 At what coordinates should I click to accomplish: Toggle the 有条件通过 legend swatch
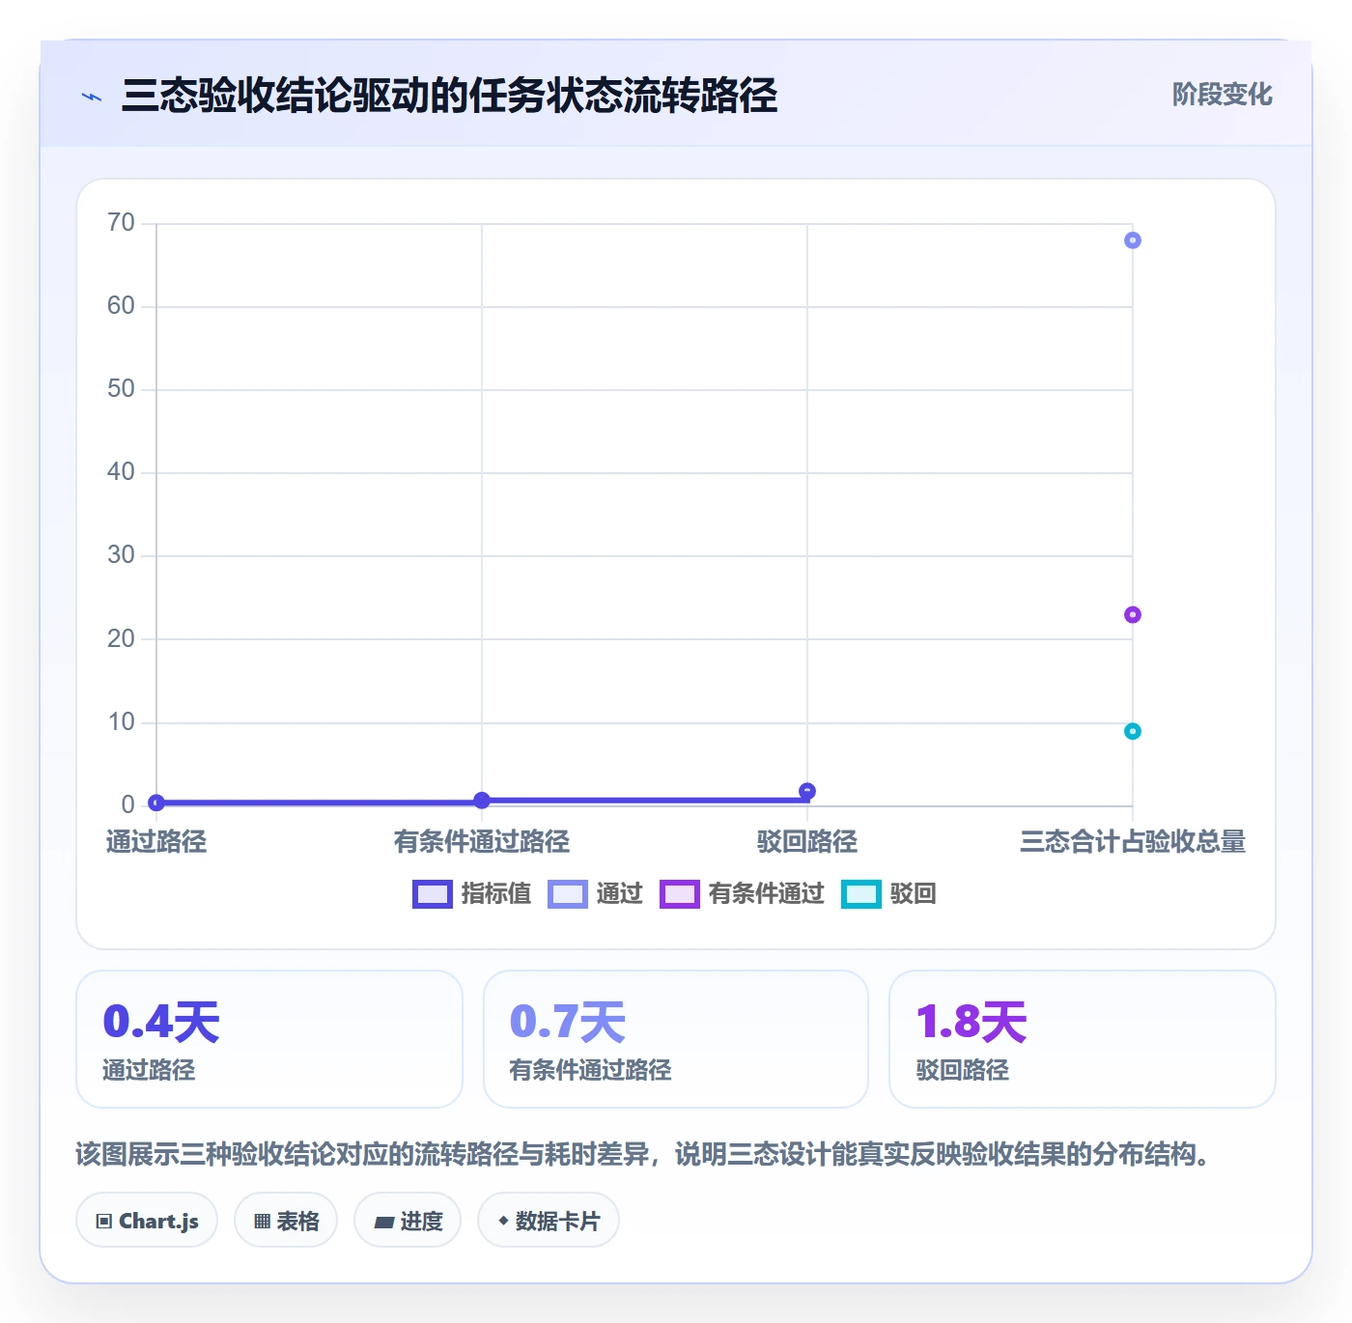tap(679, 894)
